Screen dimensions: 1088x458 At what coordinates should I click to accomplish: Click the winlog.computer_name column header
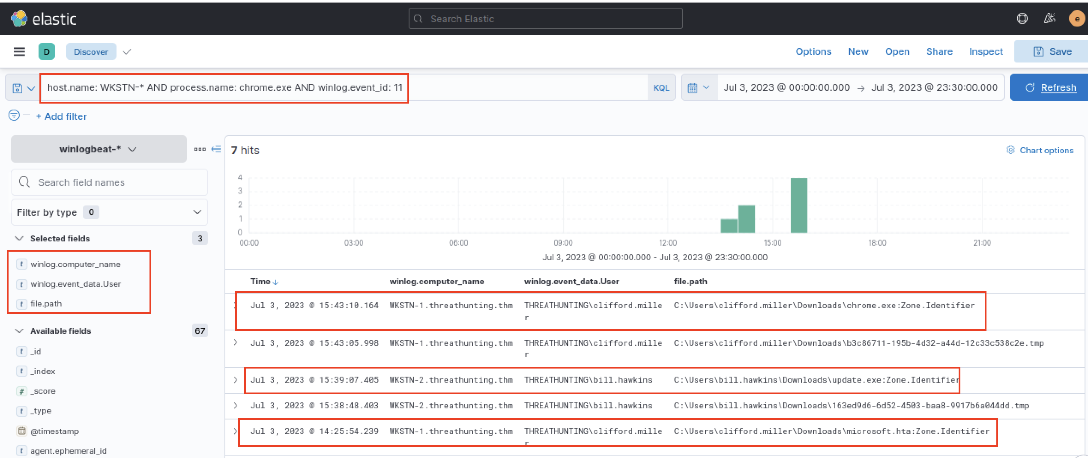[436, 281]
